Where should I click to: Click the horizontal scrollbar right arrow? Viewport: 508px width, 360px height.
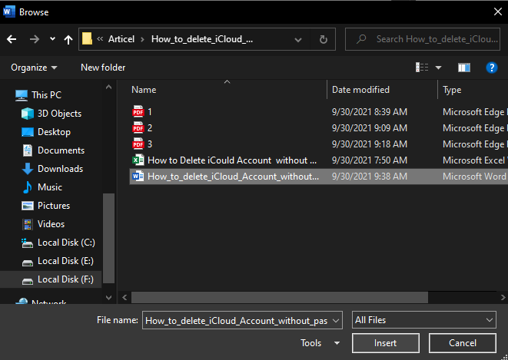(x=503, y=297)
